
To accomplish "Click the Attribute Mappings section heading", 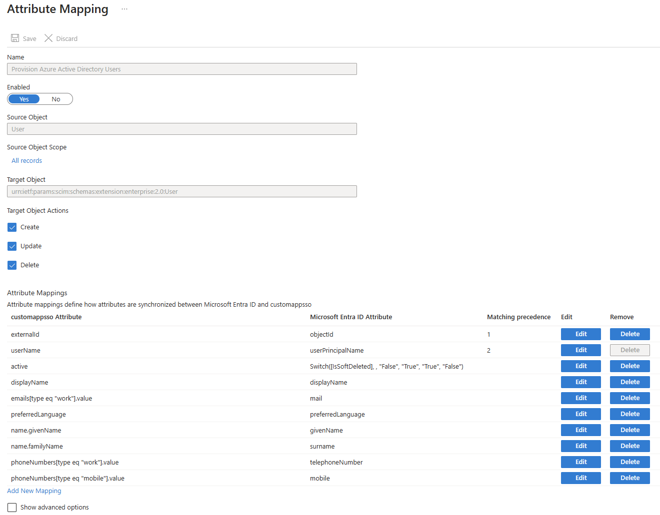I will pos(37,293).
